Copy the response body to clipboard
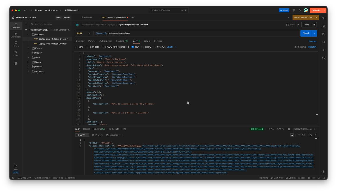The height and width of the screenshot is (192, 337). [310, 135]
